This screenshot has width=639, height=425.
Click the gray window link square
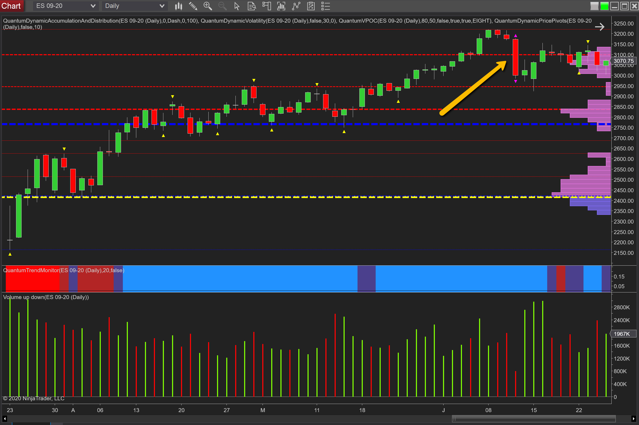(594, 6)
